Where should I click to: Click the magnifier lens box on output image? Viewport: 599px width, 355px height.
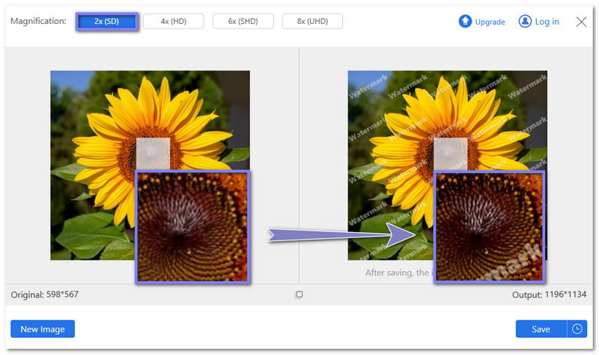(x=452, y=154)
